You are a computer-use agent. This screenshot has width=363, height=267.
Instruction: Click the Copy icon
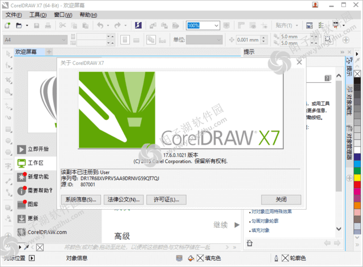coord(74,25)
